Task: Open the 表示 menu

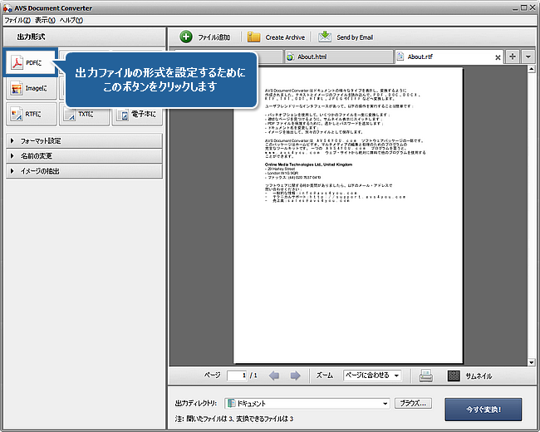Action: [x=45, y=20]
